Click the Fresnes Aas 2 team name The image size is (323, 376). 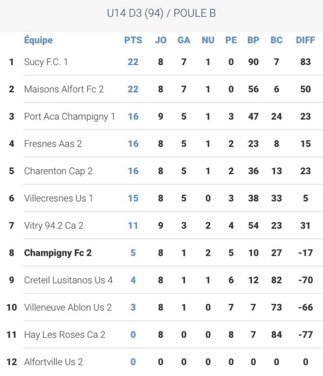[x=53, y=144]
